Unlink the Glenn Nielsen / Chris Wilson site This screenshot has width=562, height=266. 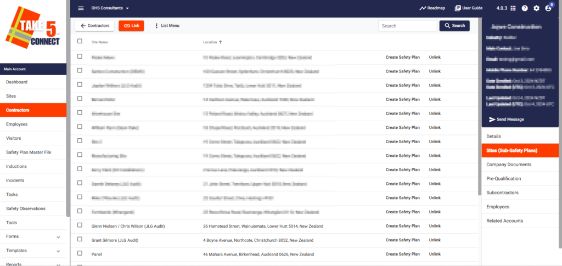click(435, 226)
